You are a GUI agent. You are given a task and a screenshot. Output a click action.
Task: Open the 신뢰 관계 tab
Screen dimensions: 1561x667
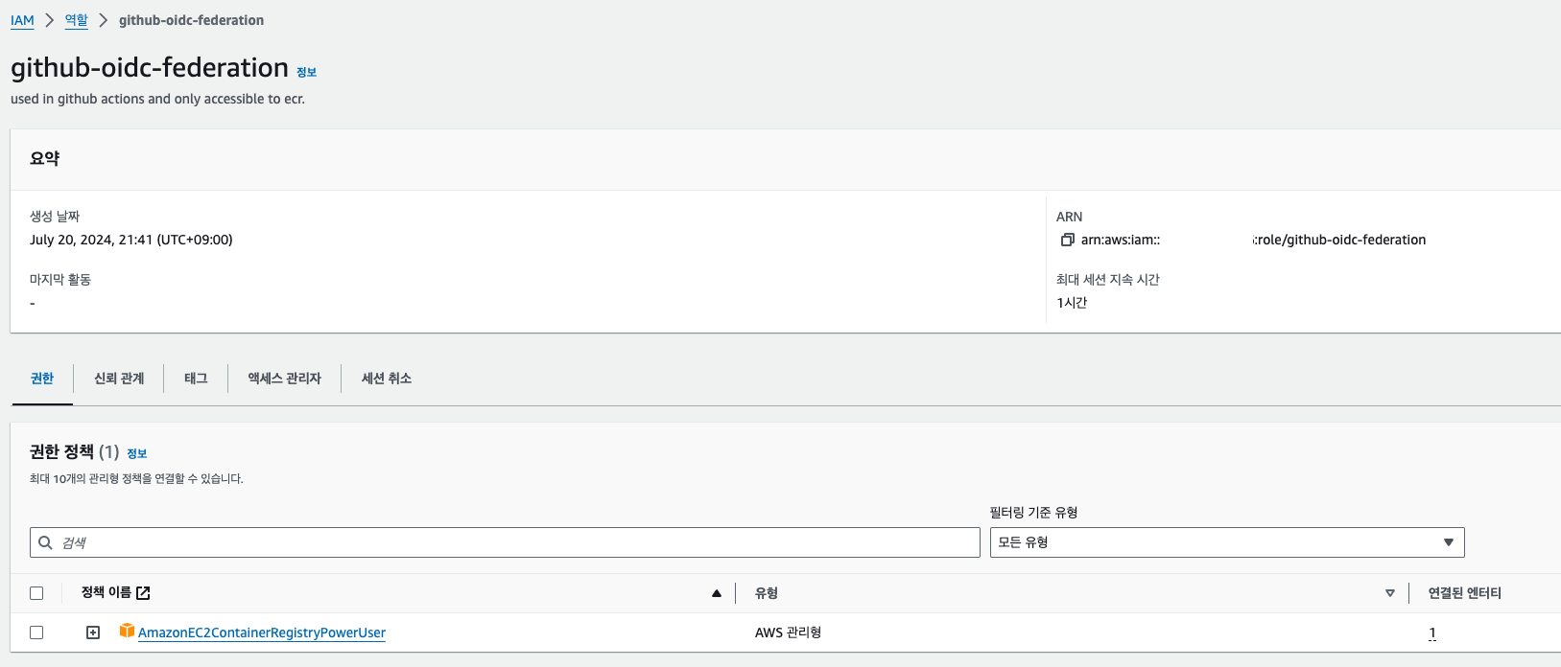(119, 379)
